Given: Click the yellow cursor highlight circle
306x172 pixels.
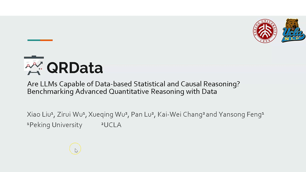Looking at the screenshot, I should [x=75, y=149].
